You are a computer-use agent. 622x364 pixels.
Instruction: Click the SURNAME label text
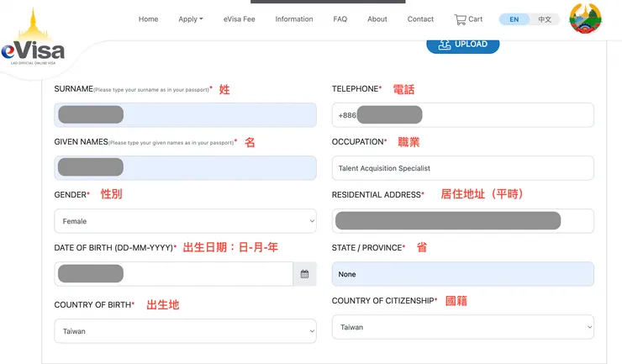pyautogui.click(x=73, y=89)
